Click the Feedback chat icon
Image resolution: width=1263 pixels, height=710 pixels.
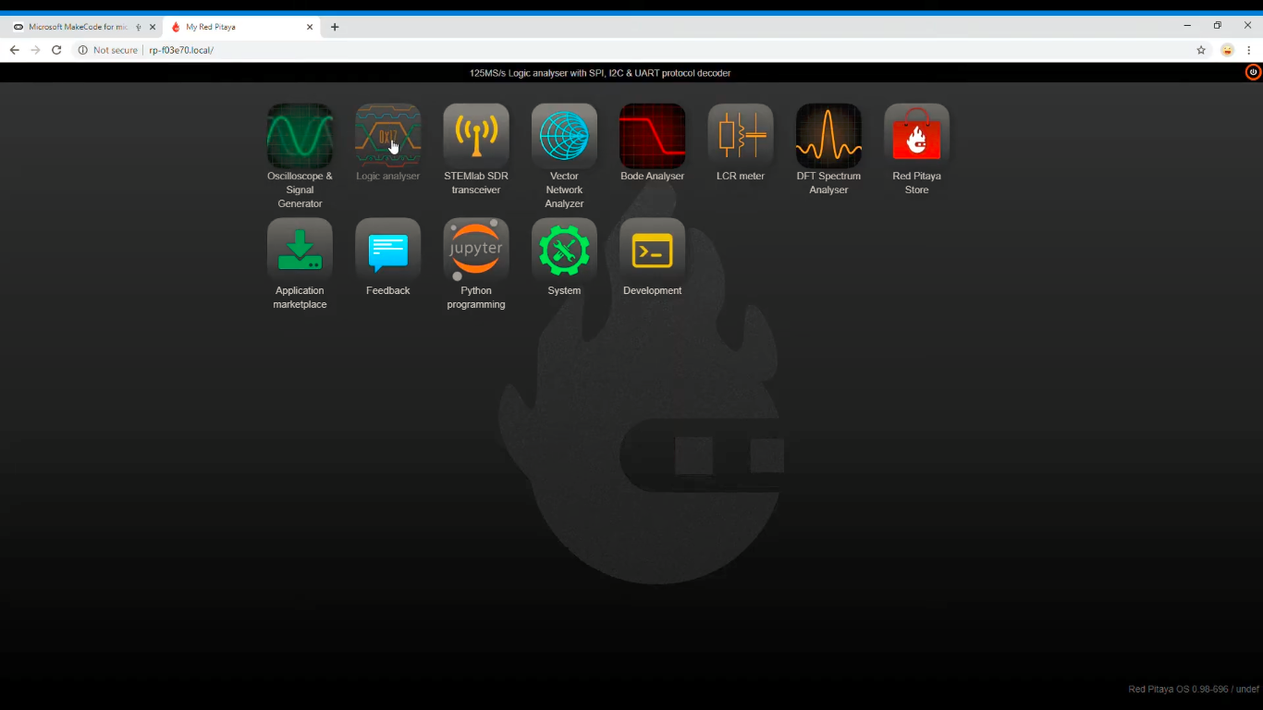[x=387, y=251]
